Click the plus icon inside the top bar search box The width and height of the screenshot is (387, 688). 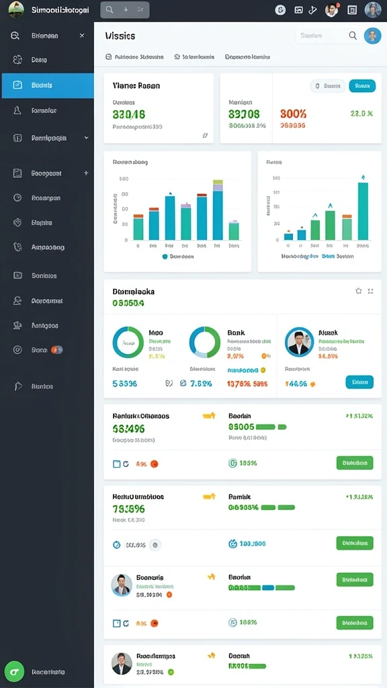click(126, 9)
